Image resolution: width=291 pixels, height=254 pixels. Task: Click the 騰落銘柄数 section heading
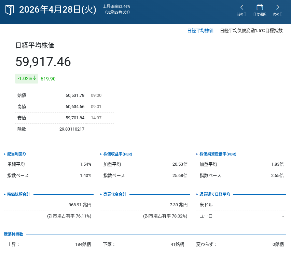pyautogui.click(x=14, y=234)
